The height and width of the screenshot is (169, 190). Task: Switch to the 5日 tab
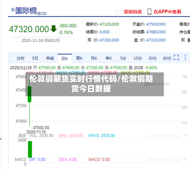coord(35,58)
